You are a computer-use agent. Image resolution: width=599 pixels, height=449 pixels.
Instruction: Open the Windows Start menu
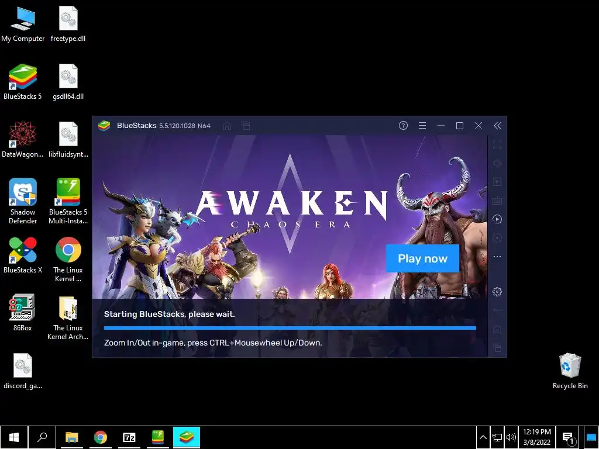click(x=14, y=437)
